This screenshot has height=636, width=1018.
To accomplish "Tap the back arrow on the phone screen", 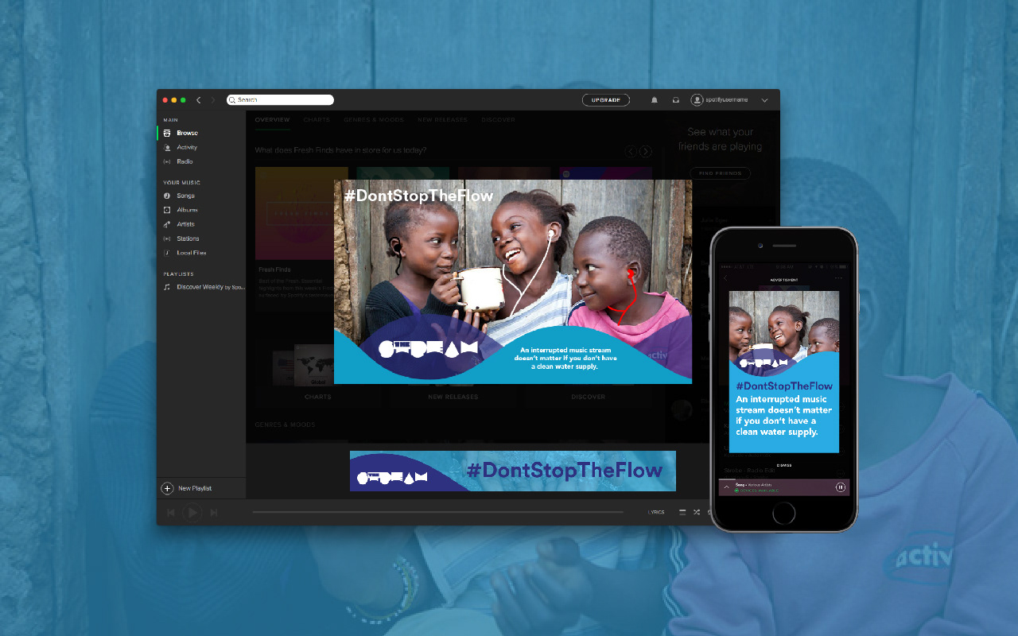I will pyautogui.click(x=726, y=279).
